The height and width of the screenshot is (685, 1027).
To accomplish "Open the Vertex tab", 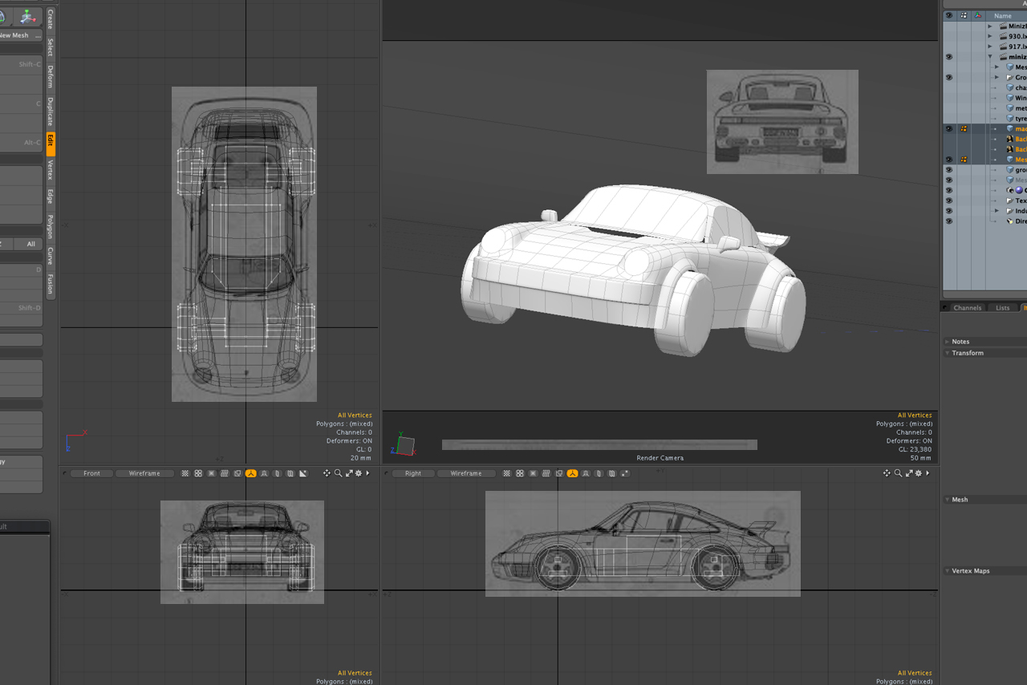I will (51, 170).
